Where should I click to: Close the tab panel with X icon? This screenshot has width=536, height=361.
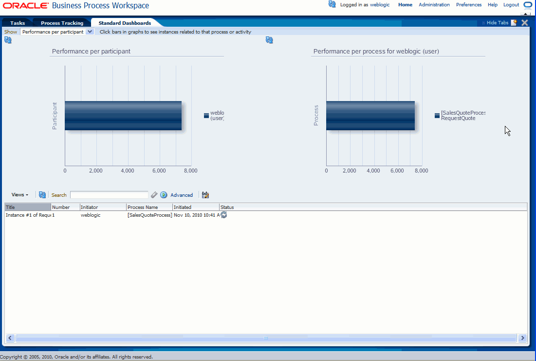(x=525, y=23)
